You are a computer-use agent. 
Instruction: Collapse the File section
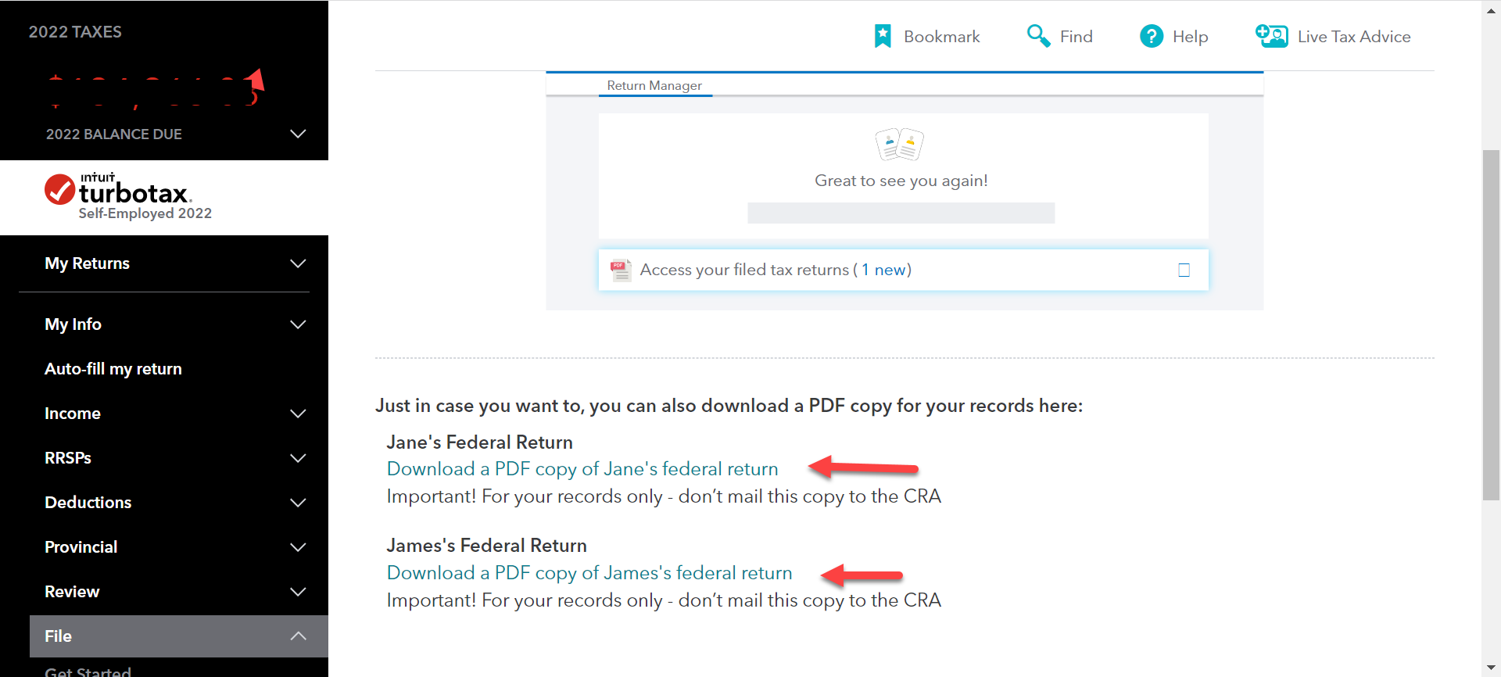click(298, 636)
